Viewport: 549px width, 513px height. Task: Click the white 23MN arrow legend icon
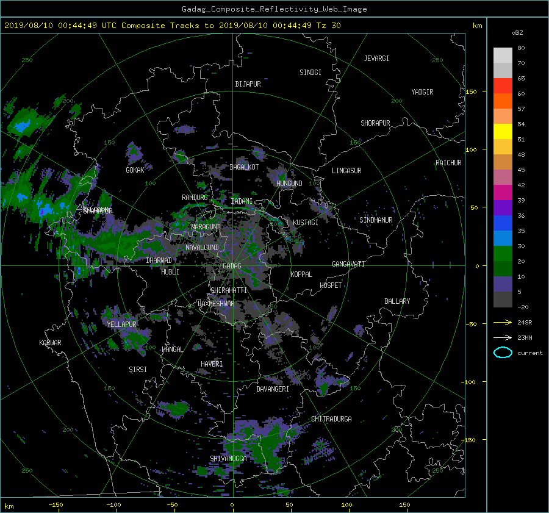pos(503,337)
